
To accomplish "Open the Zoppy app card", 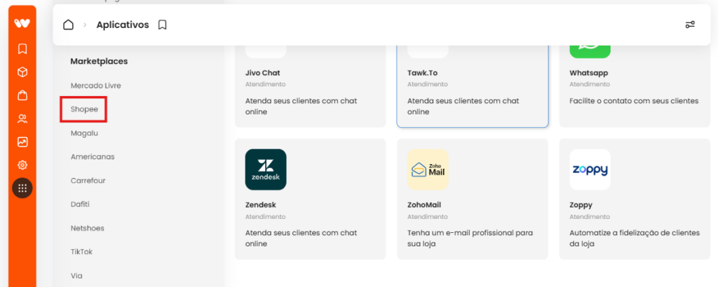I will point(635,199).
